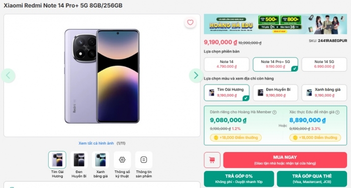Image resolution: width=351 pixels, height=188 pixels.
Task: Select the Xanh băng giá thumbnail image
Action: click(x=100, y=159)
